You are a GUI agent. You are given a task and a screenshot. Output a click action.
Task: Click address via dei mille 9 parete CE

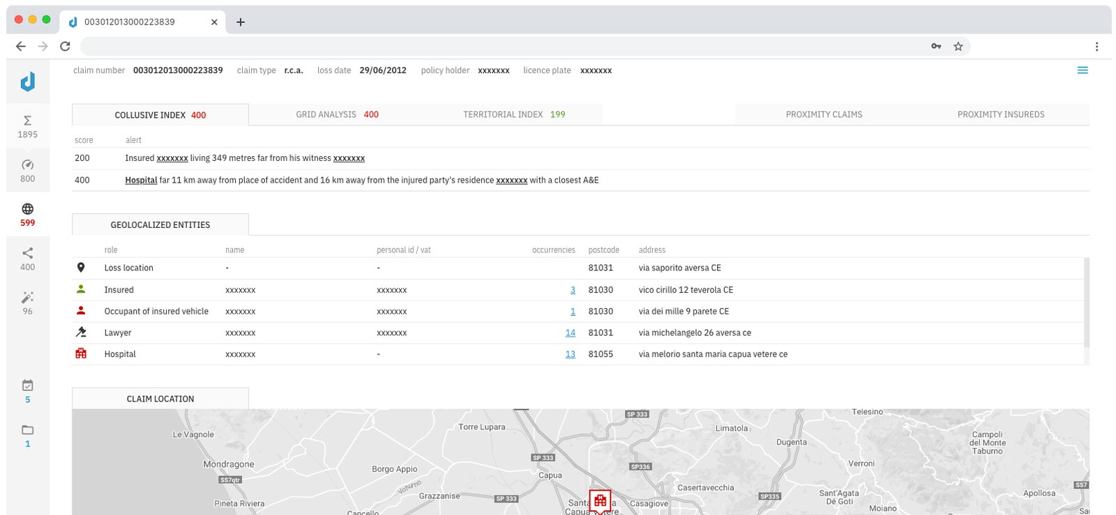click(684, 312)
